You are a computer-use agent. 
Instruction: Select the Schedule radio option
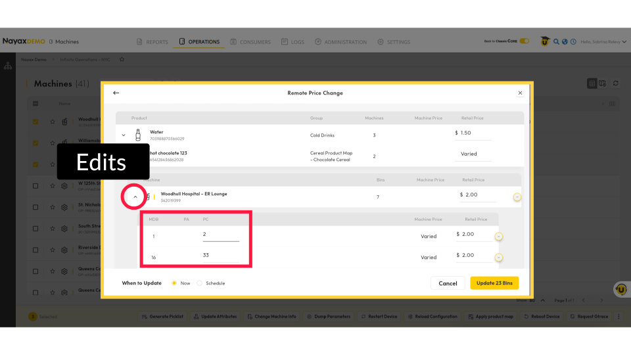[200, 283]
